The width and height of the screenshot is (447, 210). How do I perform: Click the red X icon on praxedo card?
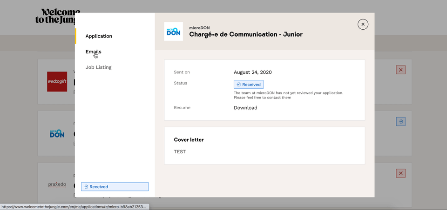click(x=401, y=173)
